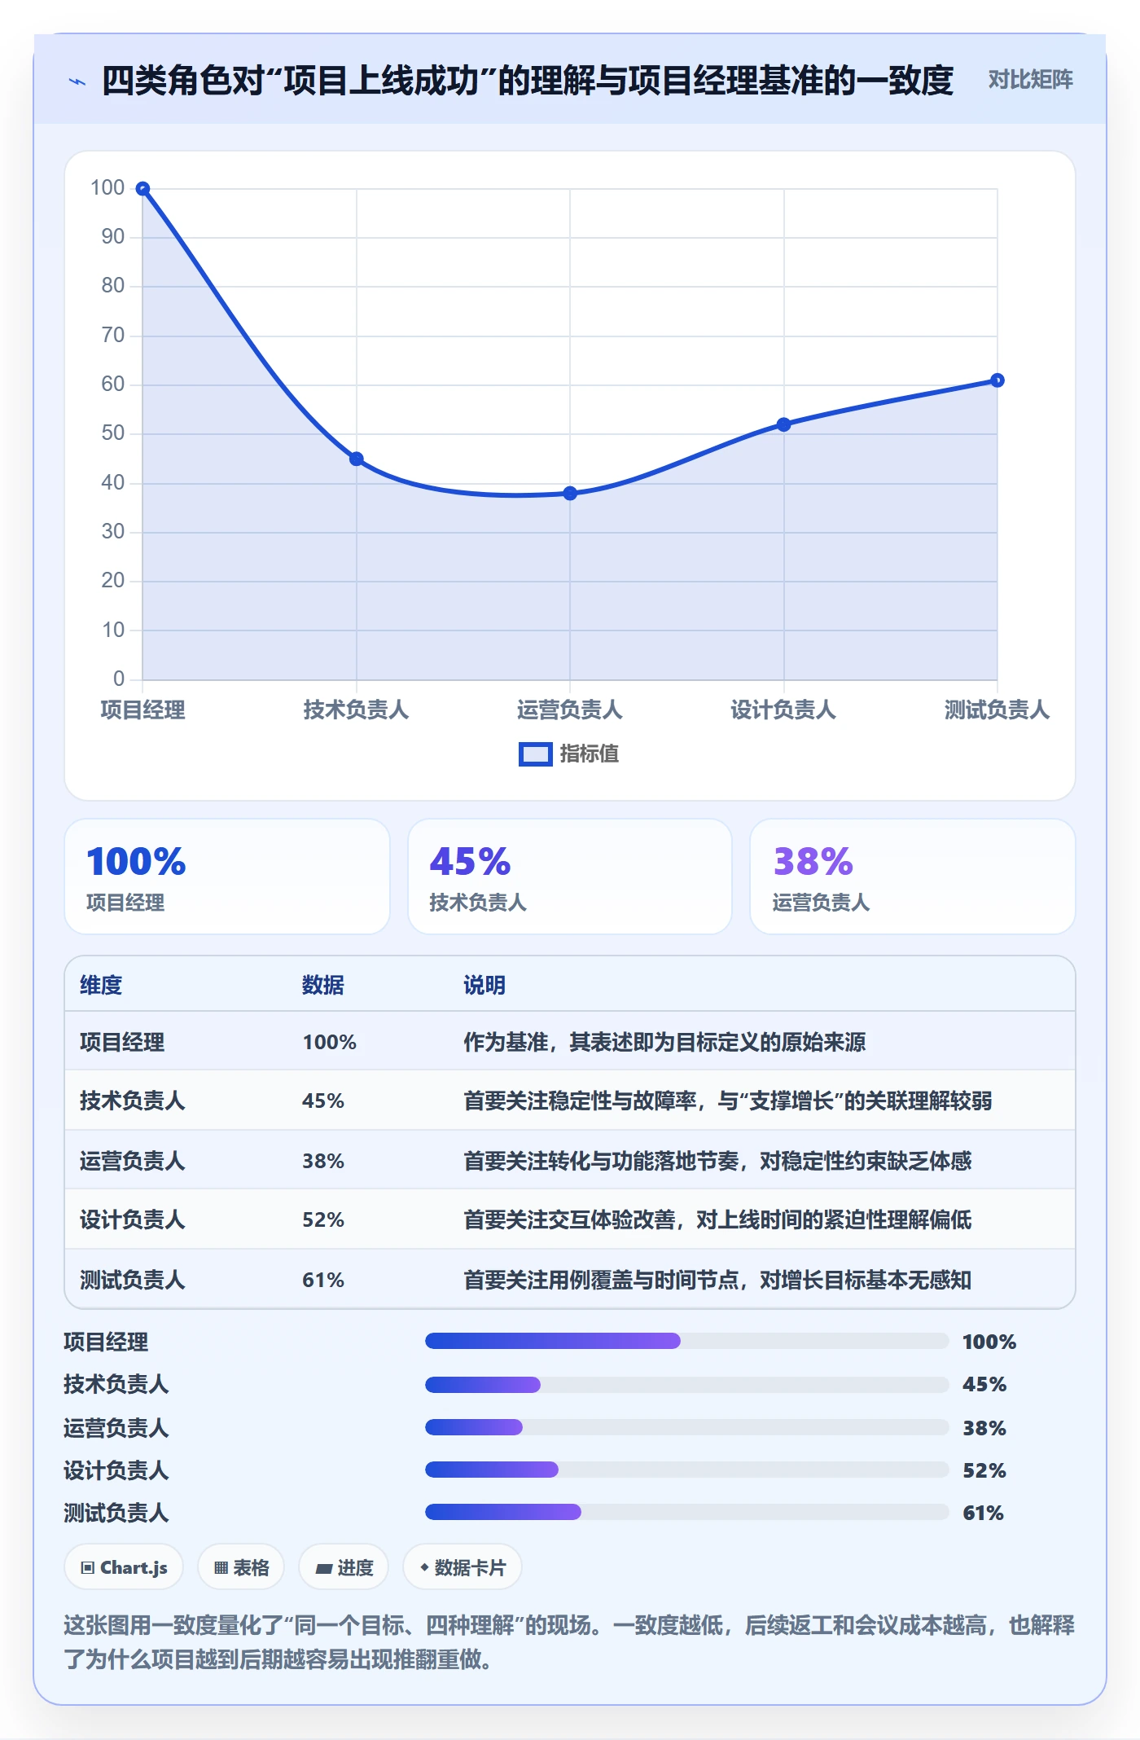This screenshot has height=1740, width=1140.
Task: Click the 设计负责人 data point on the chart
Action: 783,424
